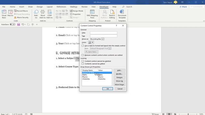Insert Picture content control
Image resolution: width=205 pixels, height=115 pixels.
pyautogui.click(x=63, y=11)
